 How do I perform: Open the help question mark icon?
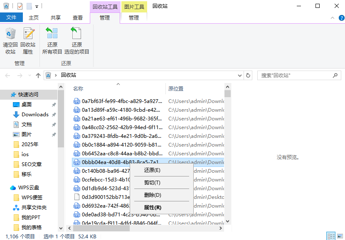tap(340, 18)
